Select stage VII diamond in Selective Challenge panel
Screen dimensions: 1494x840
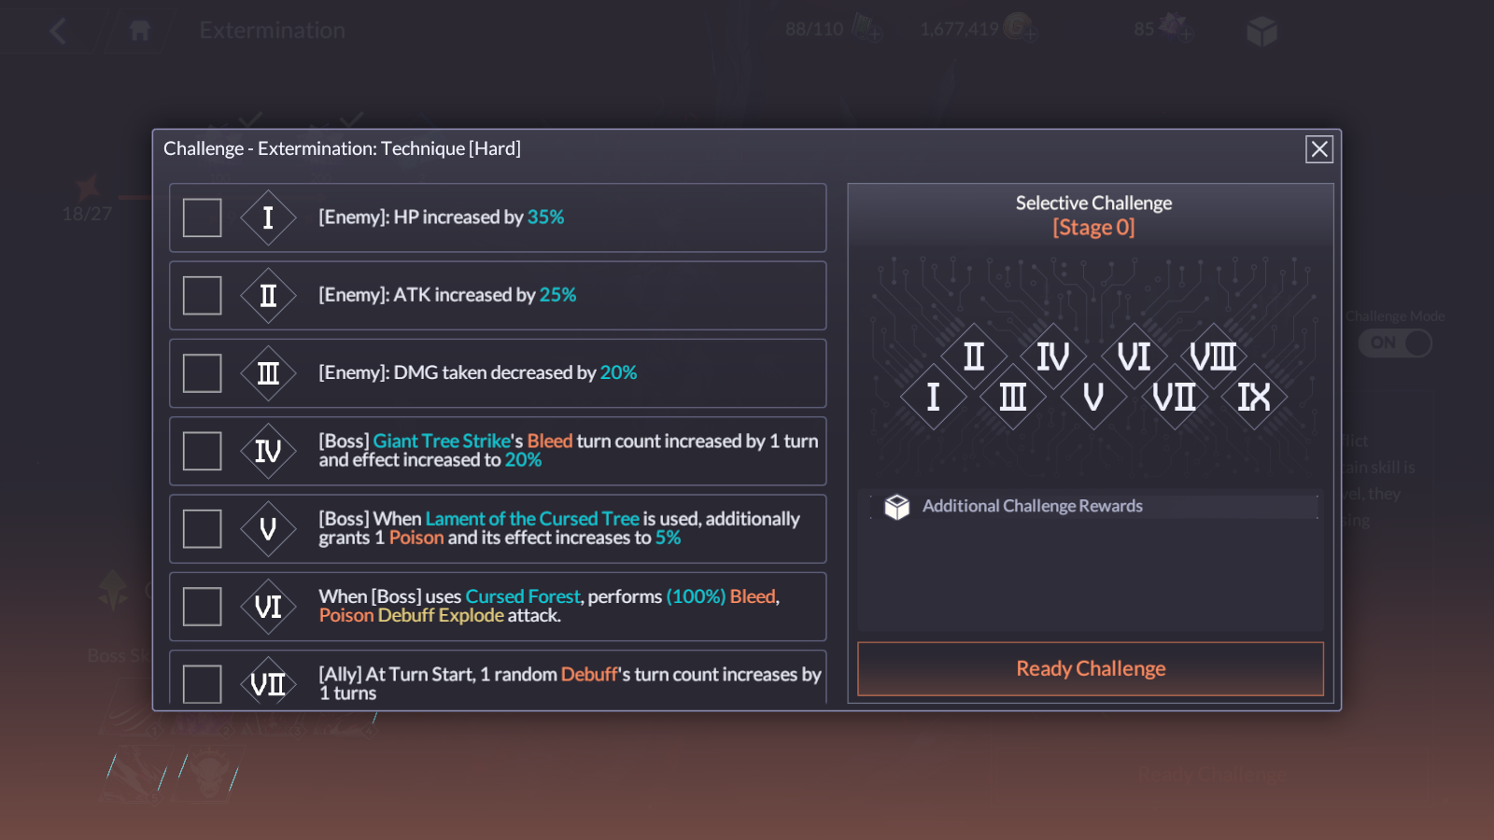pyautogui.click(x=1174, y=397)
